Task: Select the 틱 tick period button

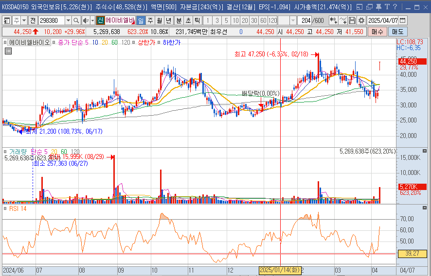Action: click(198, 20)
